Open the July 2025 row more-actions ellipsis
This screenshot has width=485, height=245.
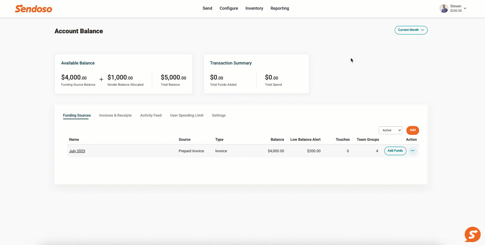coord(413,151)
